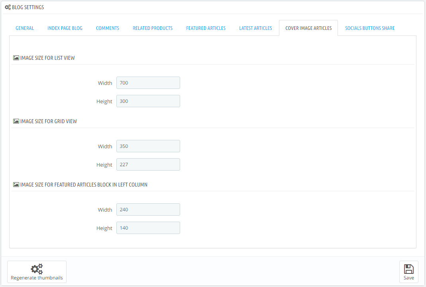Click the Blog Settings gears icon

(x=8, y=7)
